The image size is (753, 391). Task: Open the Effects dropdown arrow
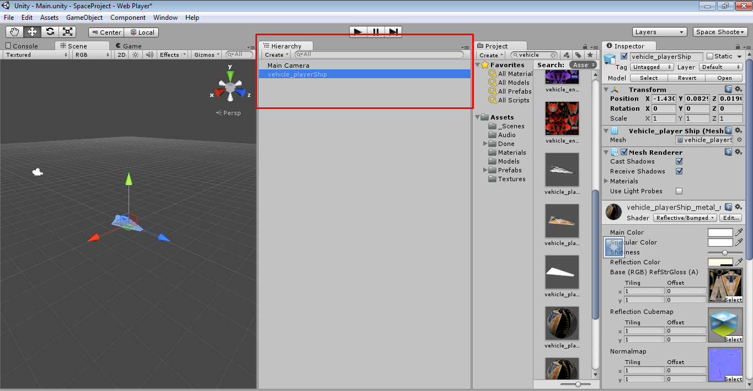[x=185, y=55]
